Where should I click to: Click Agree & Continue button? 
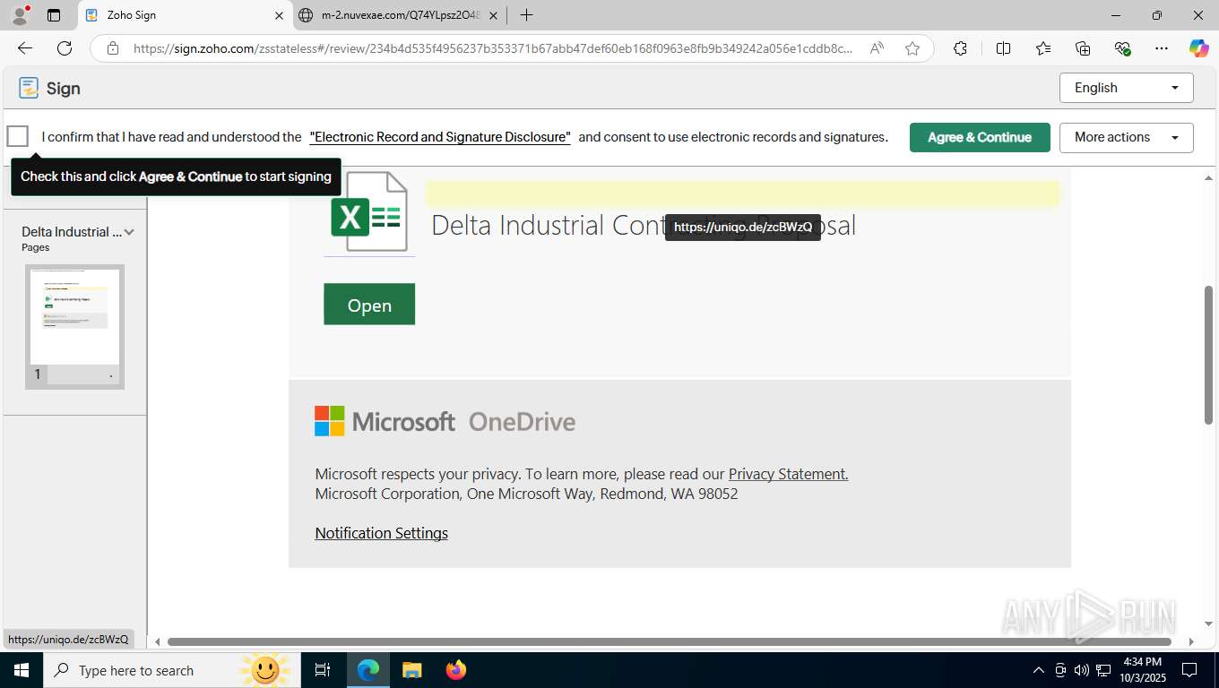[980, 137]
